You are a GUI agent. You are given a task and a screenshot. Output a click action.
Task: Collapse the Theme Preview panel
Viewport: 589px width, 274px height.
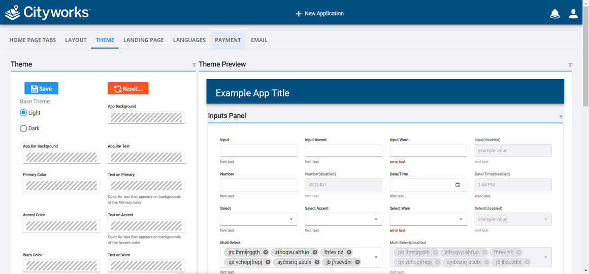pyautogui.click(x=570, y=65)
